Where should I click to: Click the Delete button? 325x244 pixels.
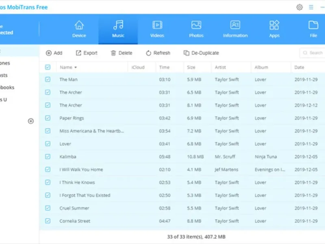click(121, 53)
